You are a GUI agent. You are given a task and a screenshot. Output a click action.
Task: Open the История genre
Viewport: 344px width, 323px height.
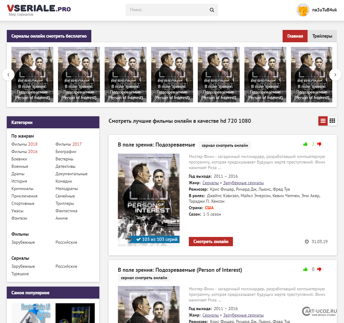[19, 181]
